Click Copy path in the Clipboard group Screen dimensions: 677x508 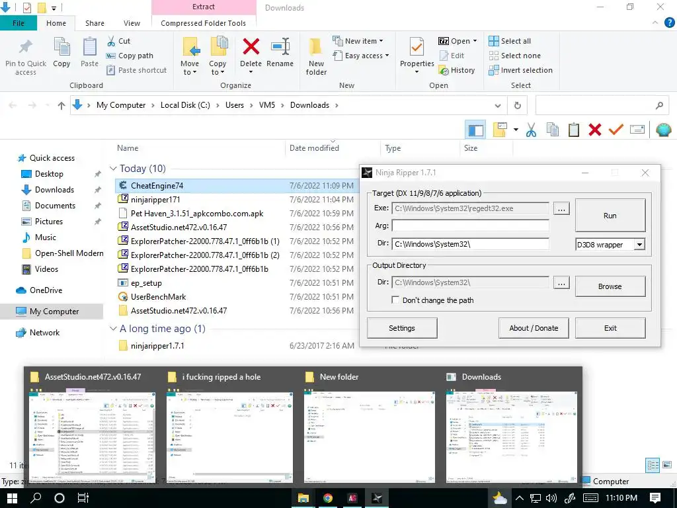click(x=130, y=56)
